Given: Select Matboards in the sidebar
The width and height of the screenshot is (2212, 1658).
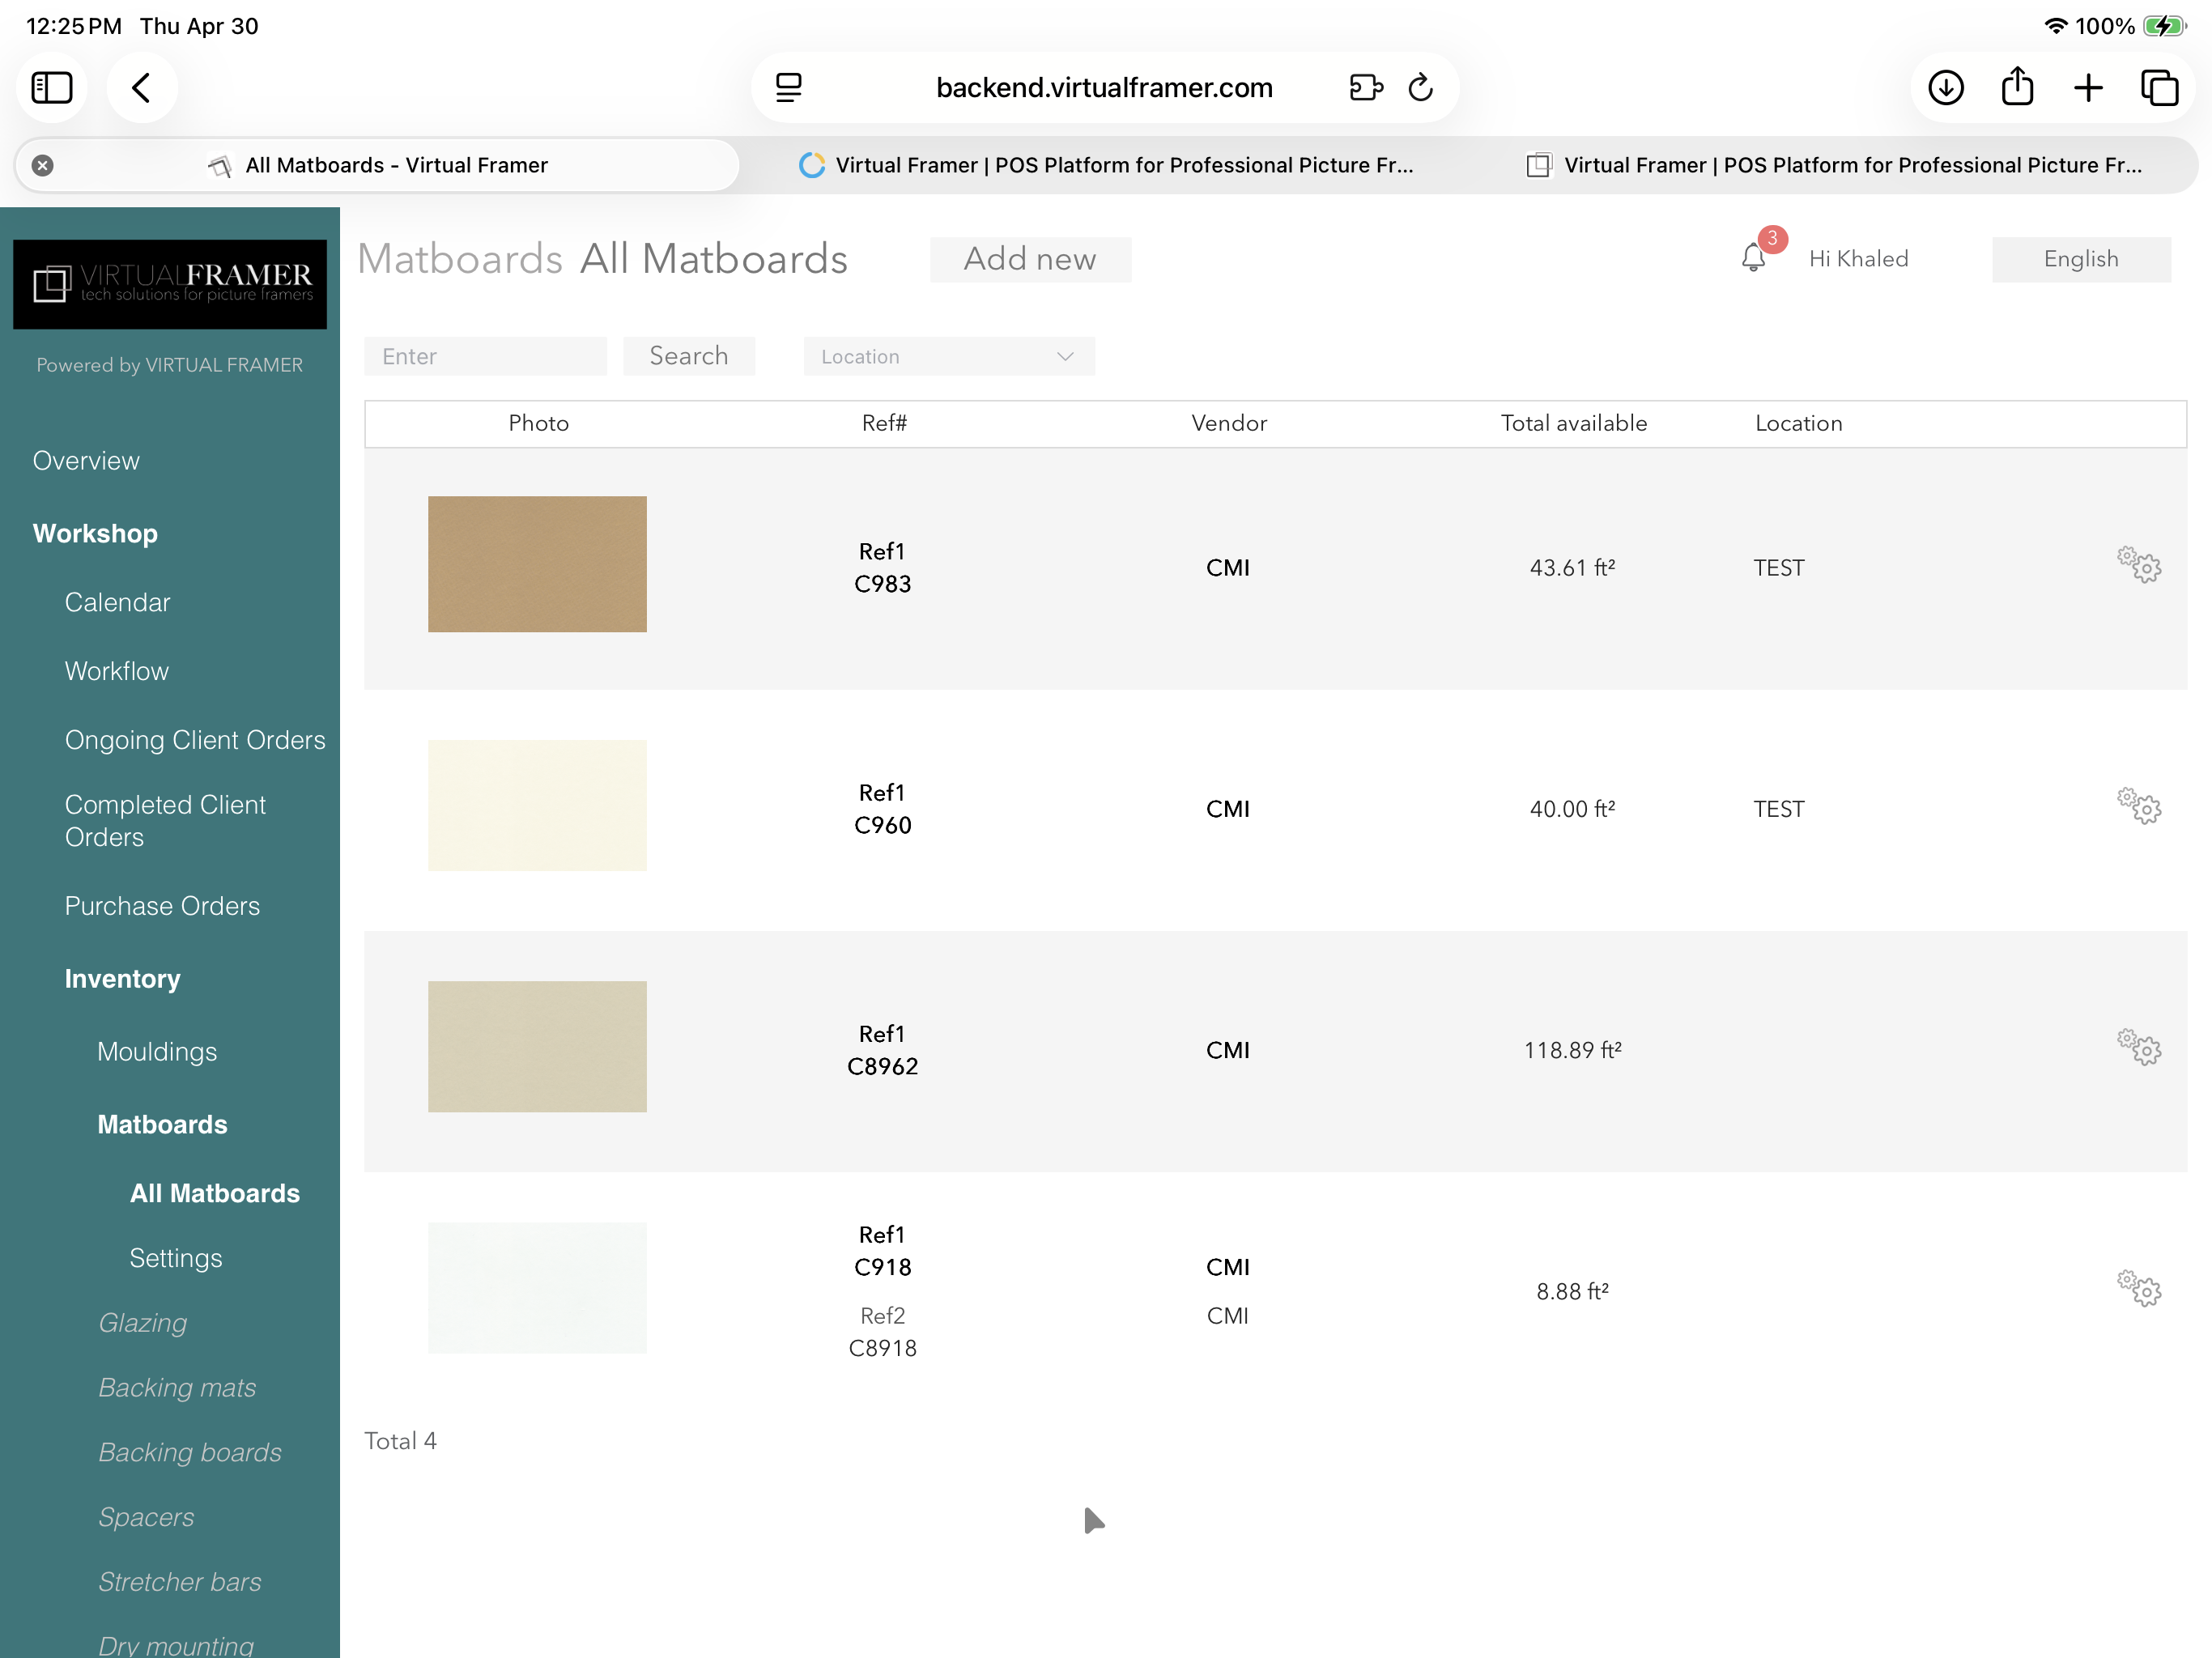Looking at the screenshot, I should 162,1125.
